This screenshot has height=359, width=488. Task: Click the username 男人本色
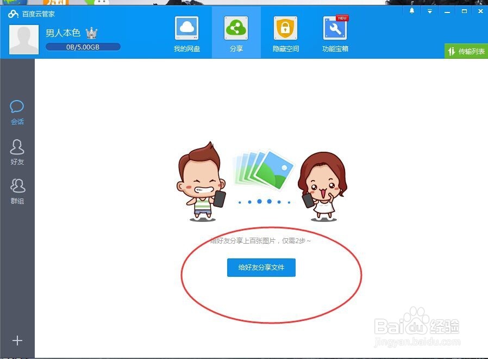click(63, 33)
